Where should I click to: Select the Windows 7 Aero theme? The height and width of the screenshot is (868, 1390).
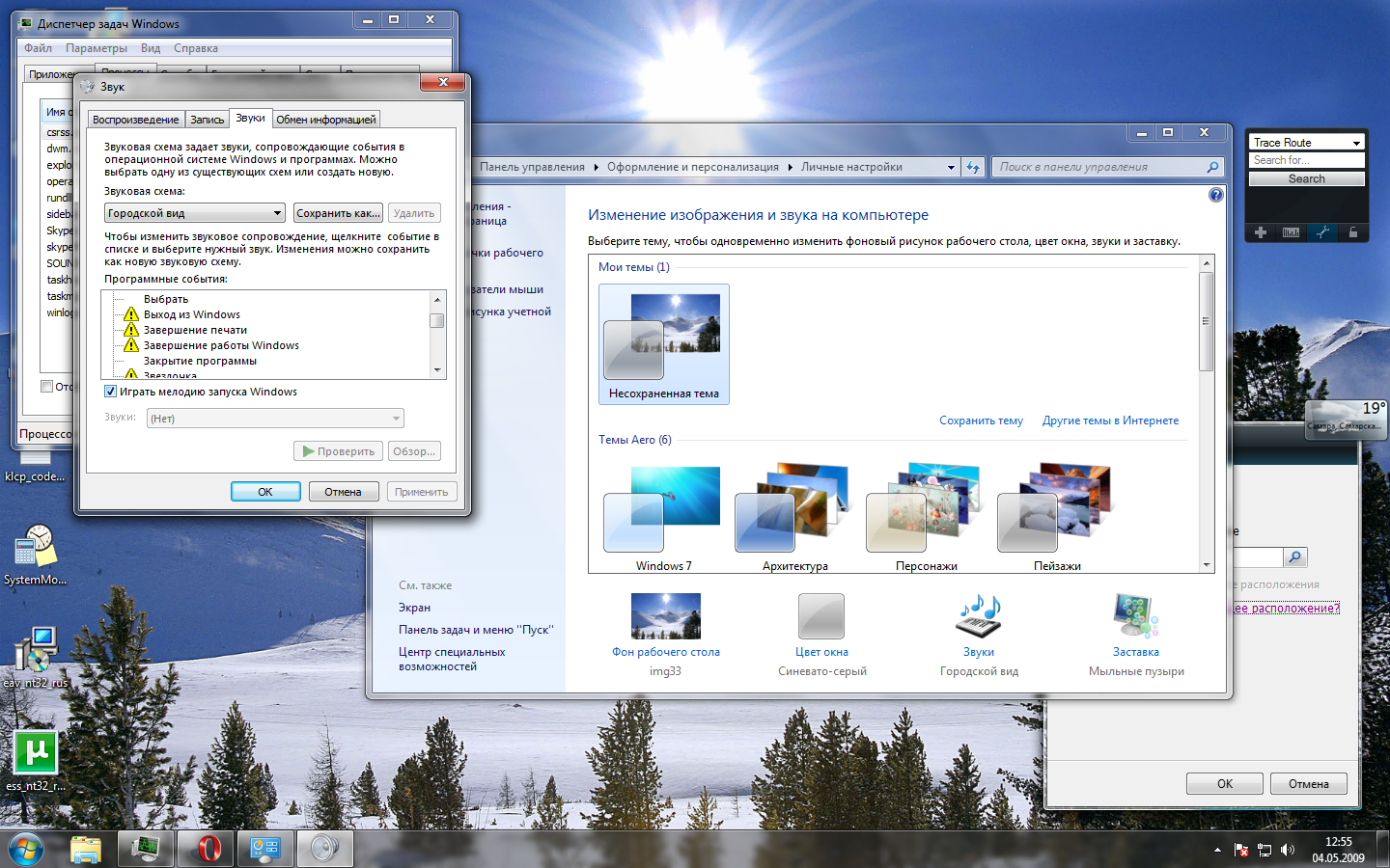(x=663, y=518)
